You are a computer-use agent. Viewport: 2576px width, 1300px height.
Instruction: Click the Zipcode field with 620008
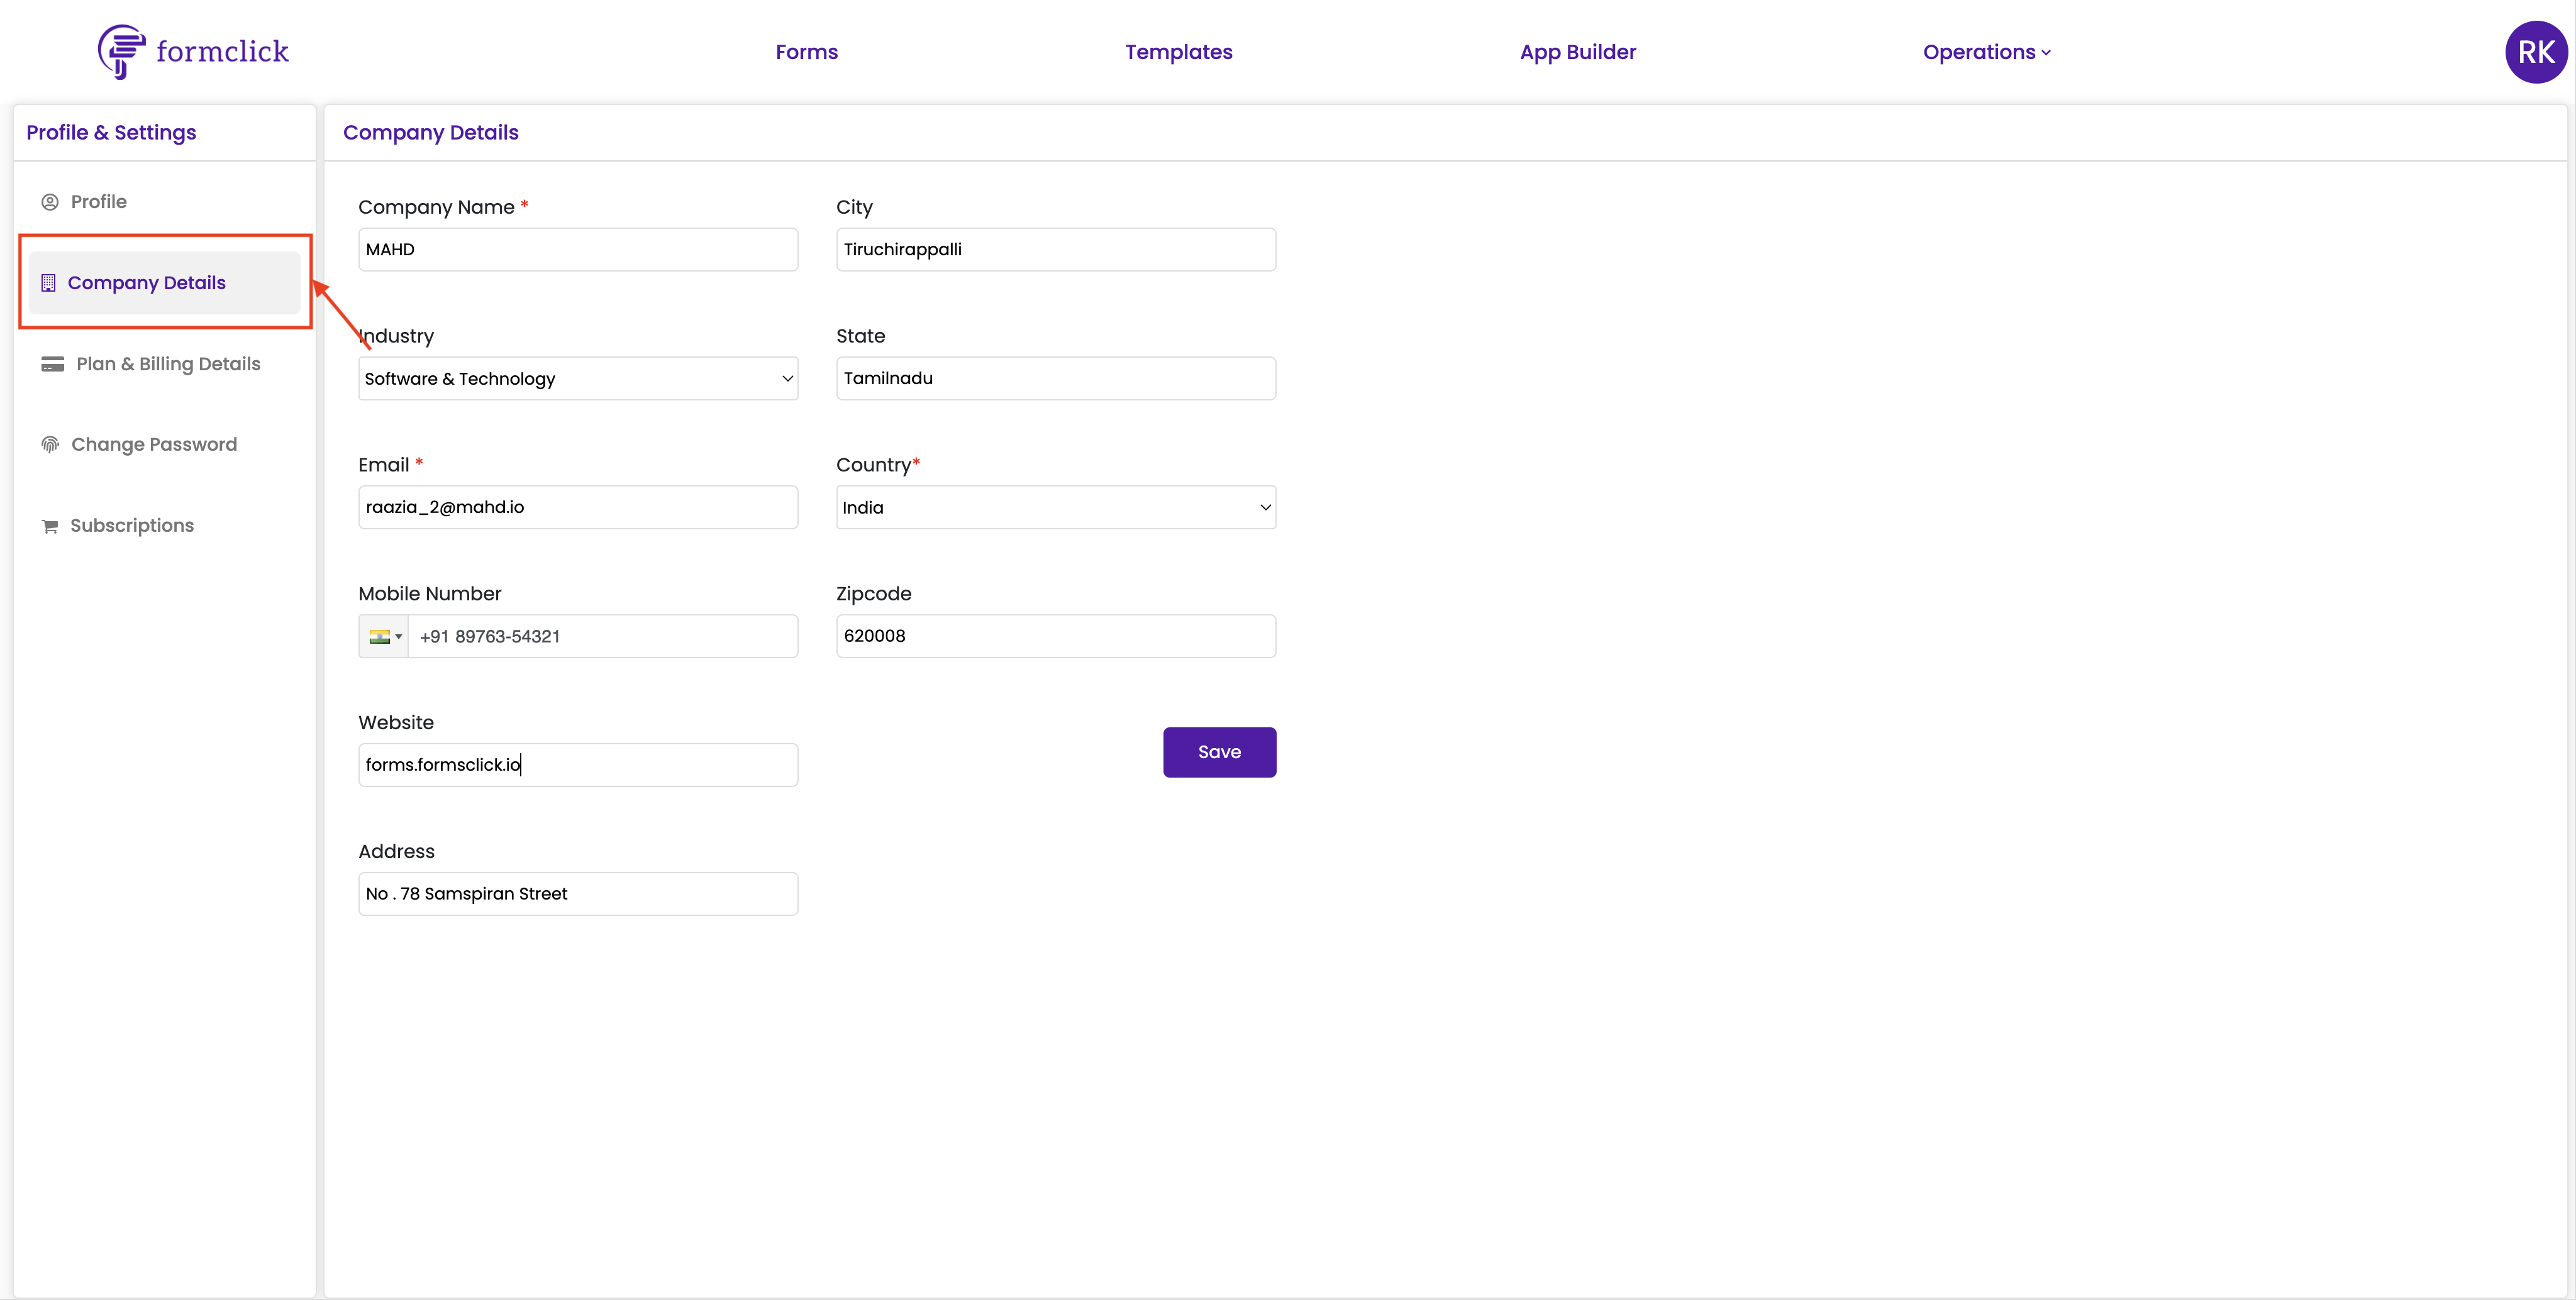tap(1056, 637)
